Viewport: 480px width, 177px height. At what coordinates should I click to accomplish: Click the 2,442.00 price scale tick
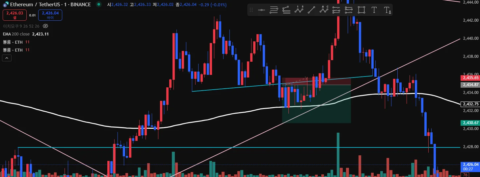470,20
